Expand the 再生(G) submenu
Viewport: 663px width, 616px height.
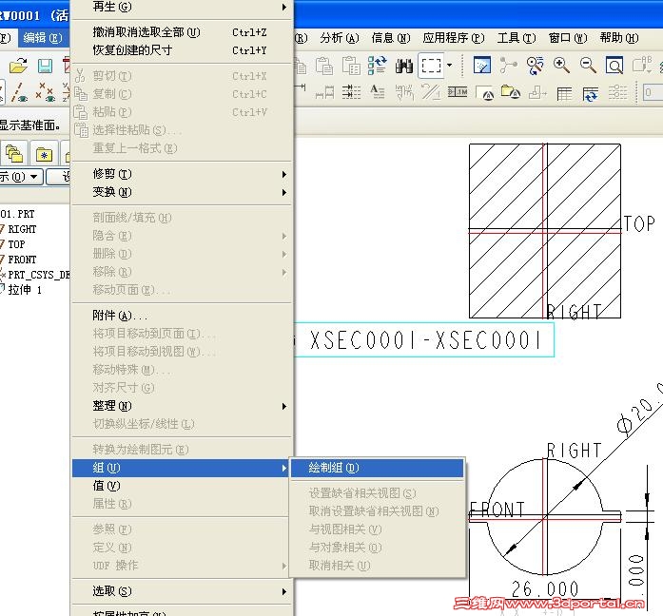[182, 7]
